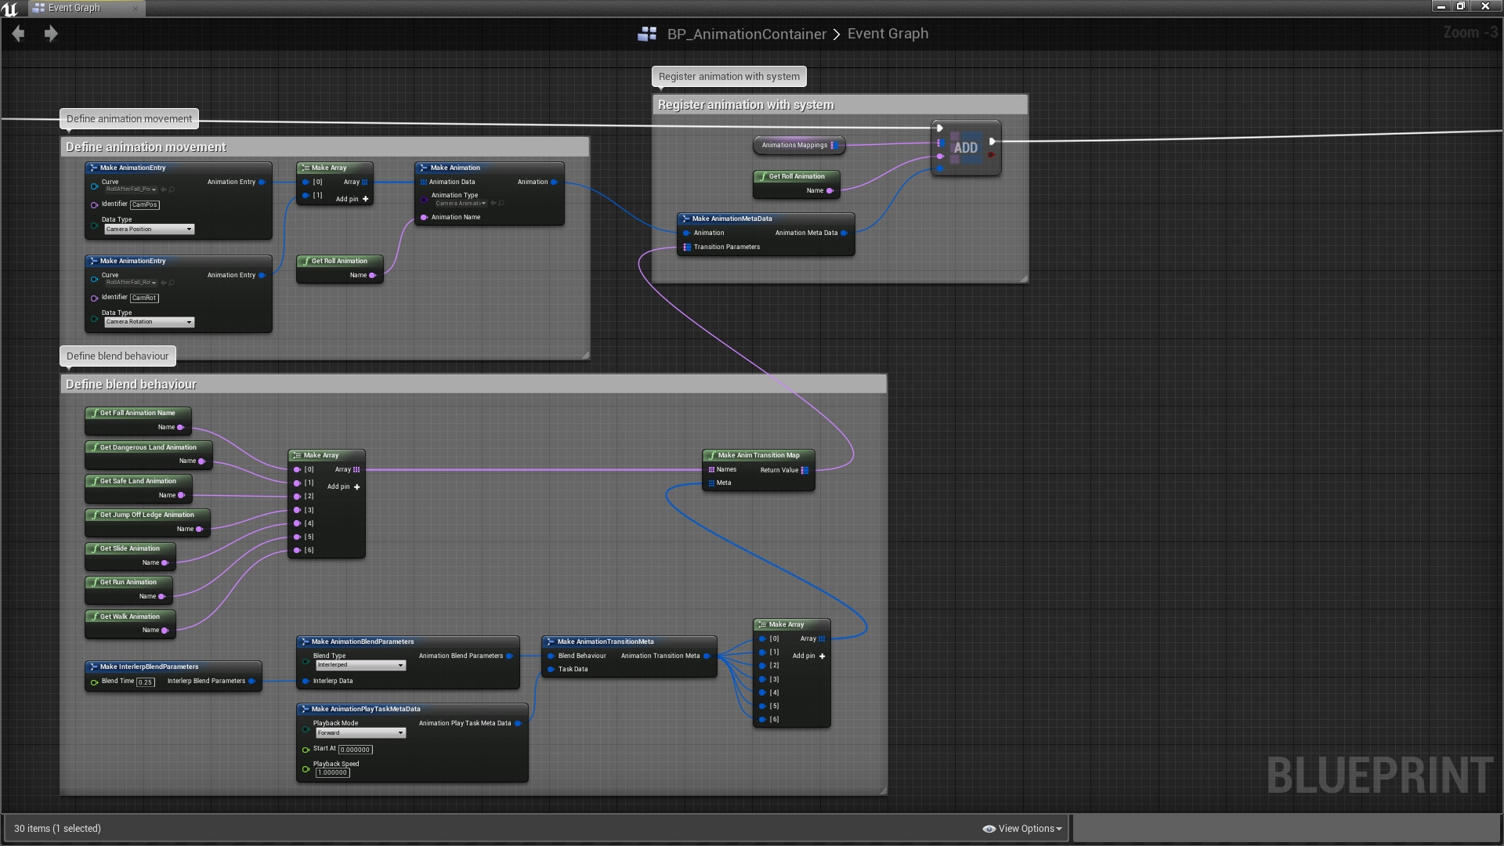Click the blueprint icon beside BP_AnimationContainer breadcrumb
This screenshot has height=846, width=1504.
(647, 34)
